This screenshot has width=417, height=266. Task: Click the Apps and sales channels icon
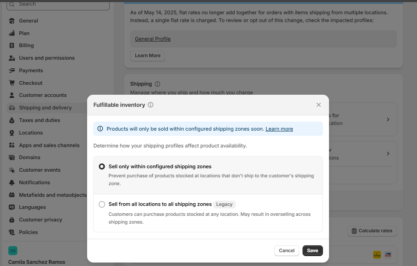pyautogui.click(x=12, y=145)
